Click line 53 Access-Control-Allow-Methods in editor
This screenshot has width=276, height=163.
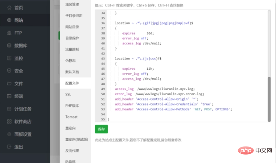pyautogui.click(x=173, y=109)
